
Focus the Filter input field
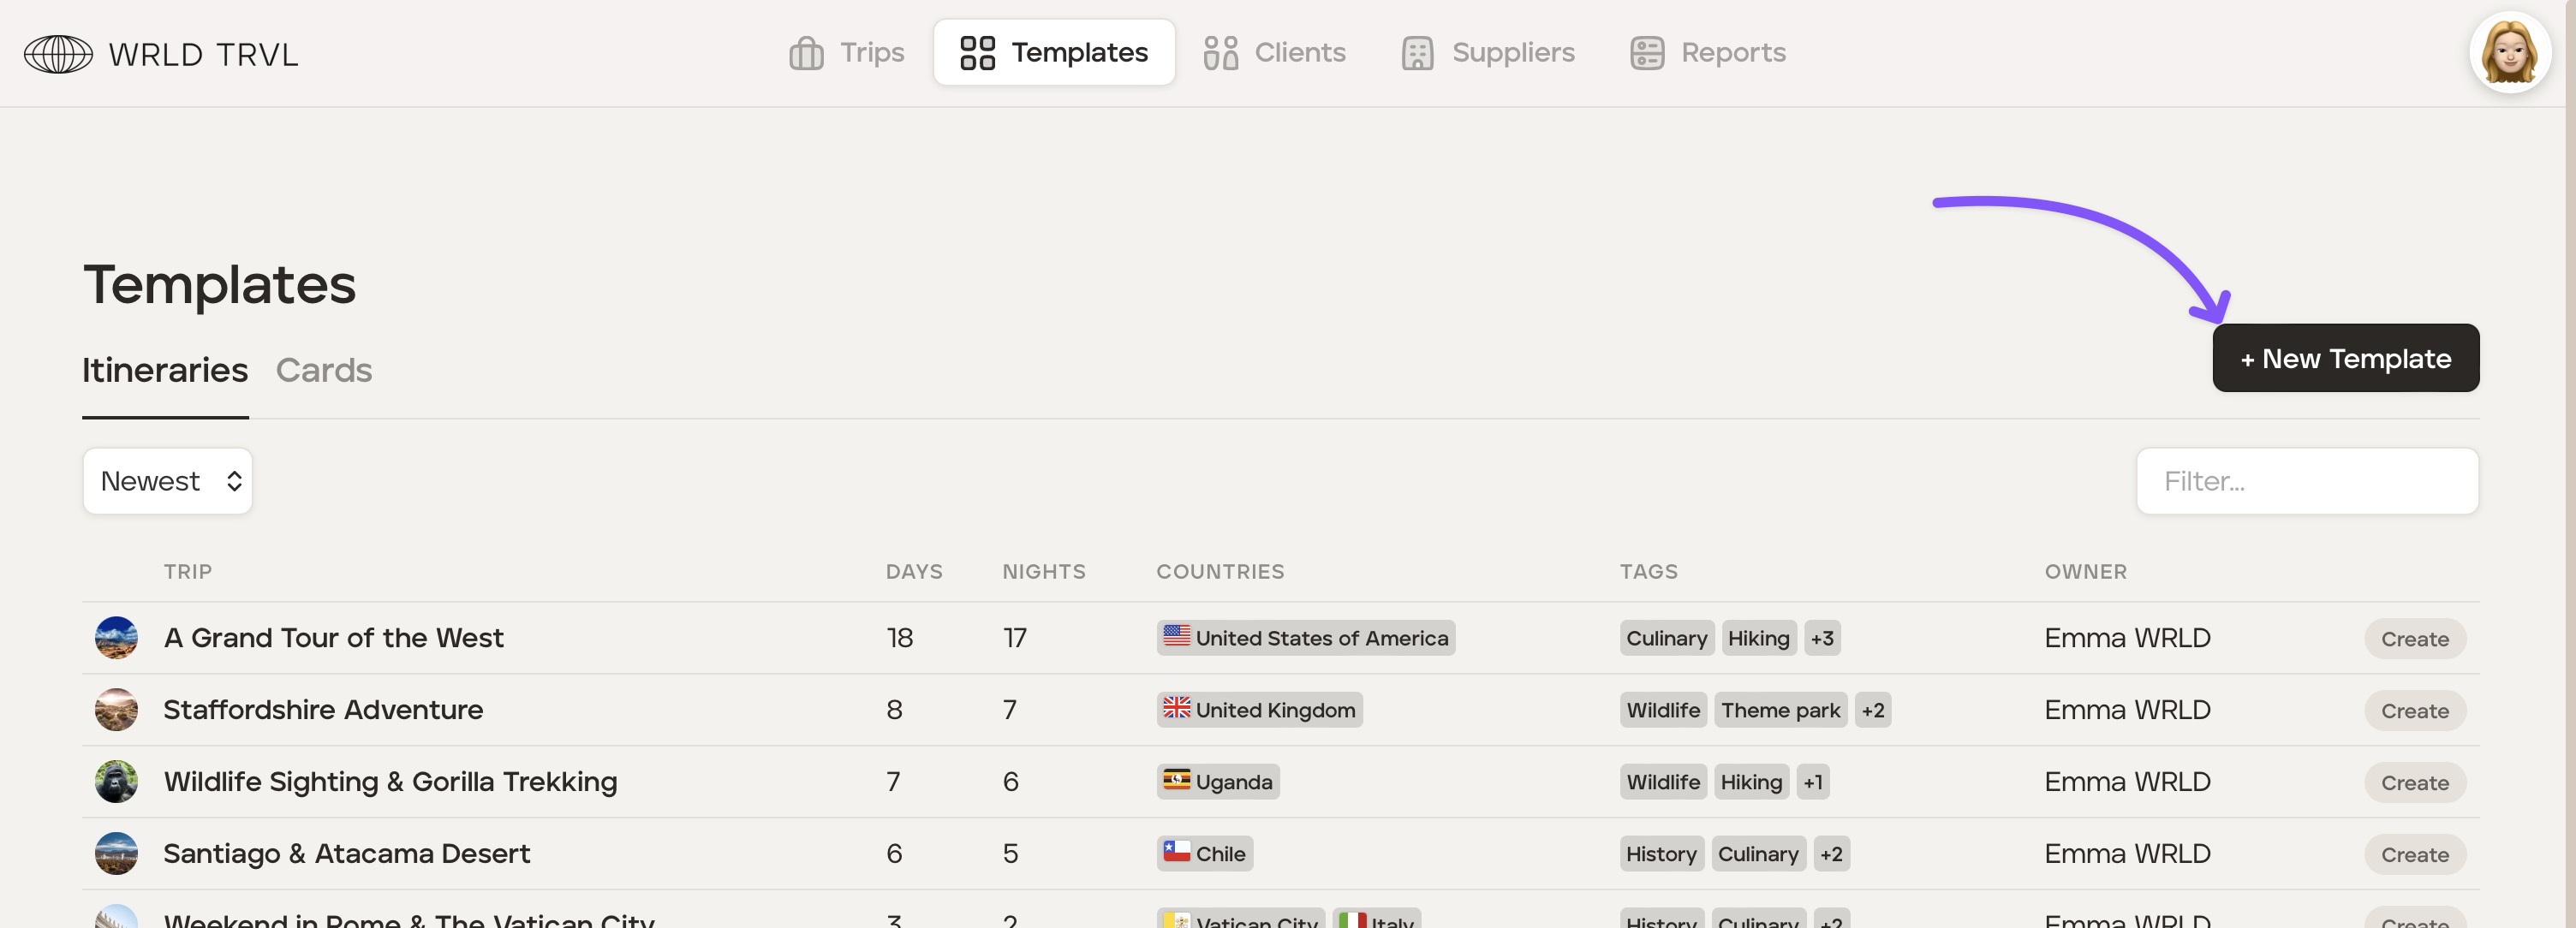pos(2306,482)
